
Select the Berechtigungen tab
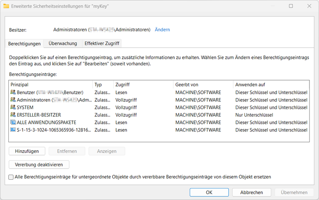click(x=25, y=43)
